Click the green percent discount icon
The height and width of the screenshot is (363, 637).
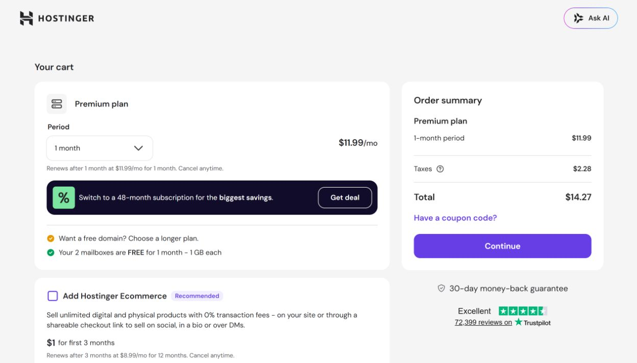64,198
